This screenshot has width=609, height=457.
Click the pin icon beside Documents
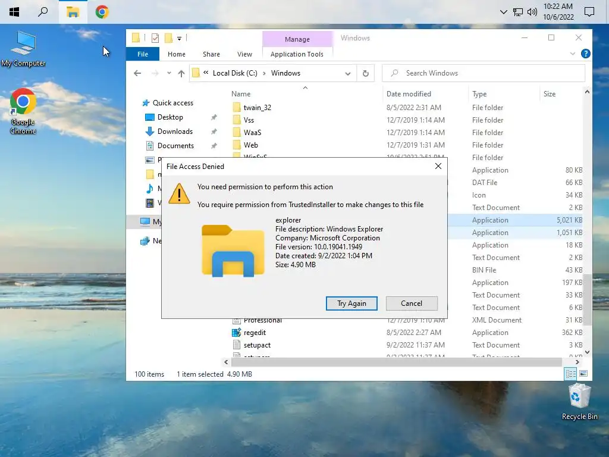tap(214, 146)
